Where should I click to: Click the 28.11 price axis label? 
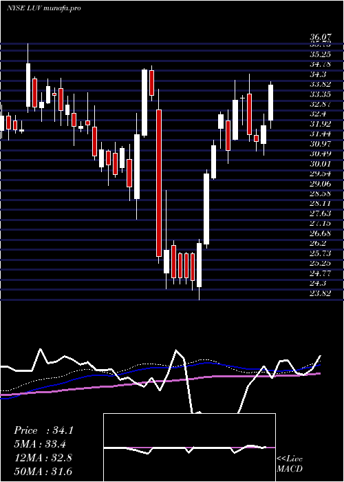click(x=321, y=203)
